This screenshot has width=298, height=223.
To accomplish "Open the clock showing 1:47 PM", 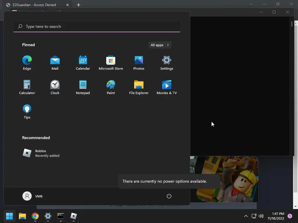I will click(276, 216).
